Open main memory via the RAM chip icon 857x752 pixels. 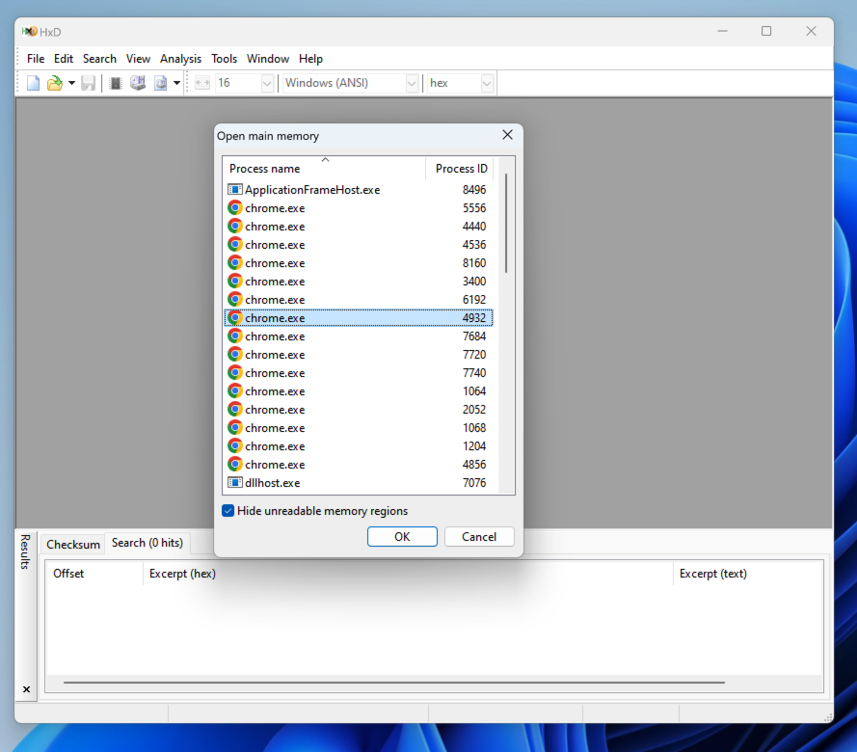[116, 83]
